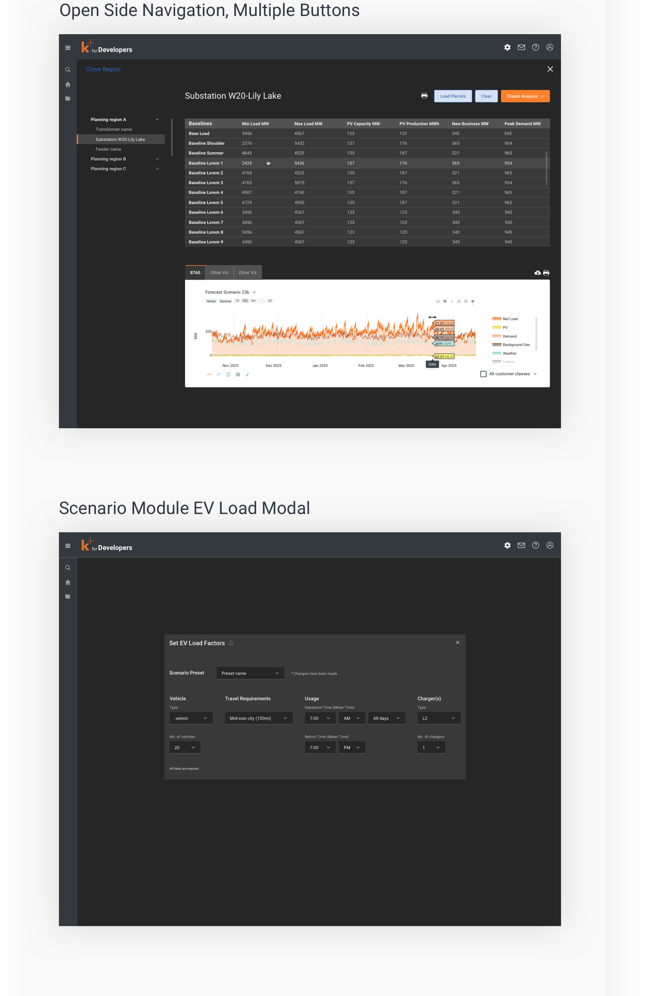Screen dimensions: 645x996
Task: Click the cloud download icon above the chart
Action: tap(538, 273)
